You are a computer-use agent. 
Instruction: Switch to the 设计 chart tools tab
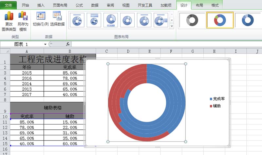(x=184, y=5)
